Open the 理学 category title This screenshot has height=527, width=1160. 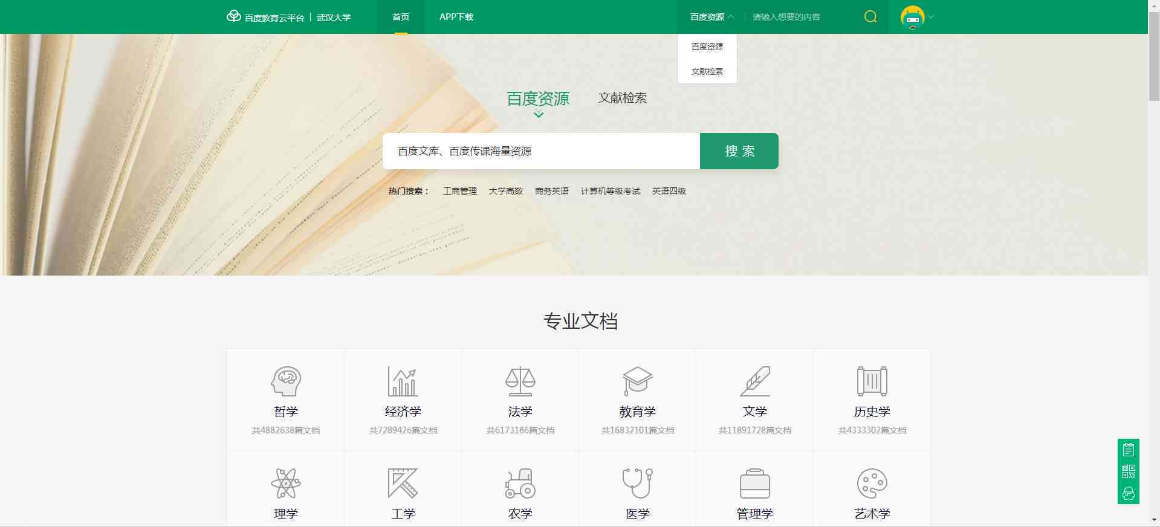[x=286, y=514]
